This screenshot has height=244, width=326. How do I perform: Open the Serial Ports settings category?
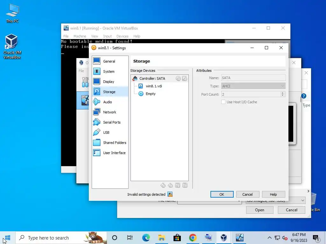(110, 122)
